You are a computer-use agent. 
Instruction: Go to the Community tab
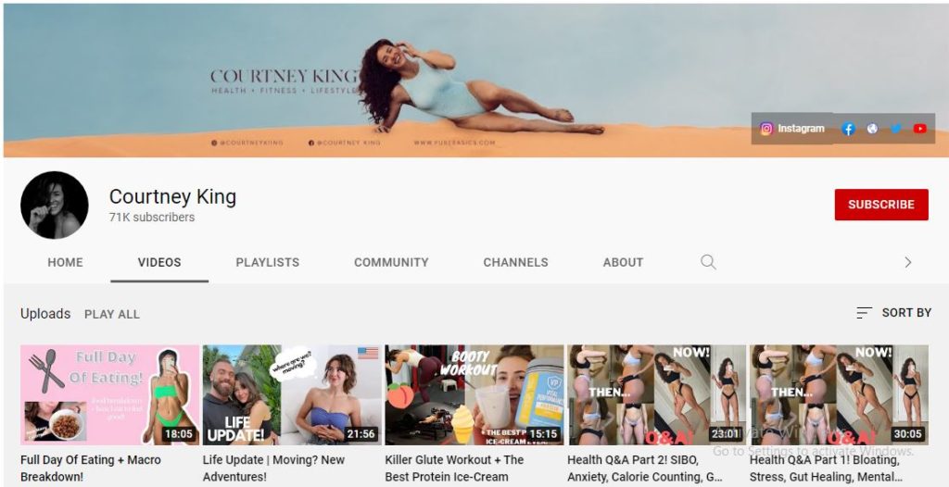[391, 263]
